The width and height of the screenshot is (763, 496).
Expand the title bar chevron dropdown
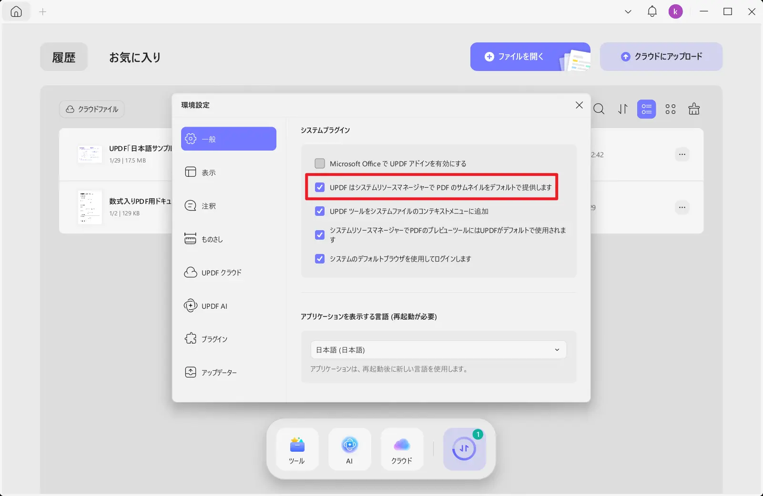[628, 12]
